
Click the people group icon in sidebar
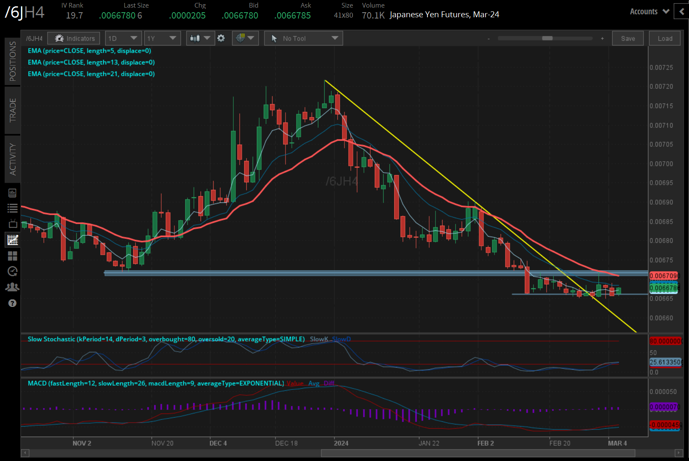click(x=13, y=287)
